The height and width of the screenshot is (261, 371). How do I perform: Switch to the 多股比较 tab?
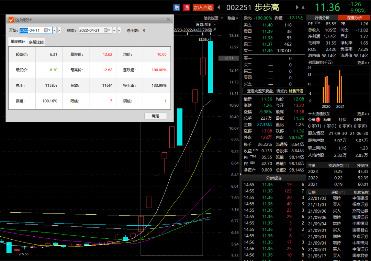coord(36,42)
